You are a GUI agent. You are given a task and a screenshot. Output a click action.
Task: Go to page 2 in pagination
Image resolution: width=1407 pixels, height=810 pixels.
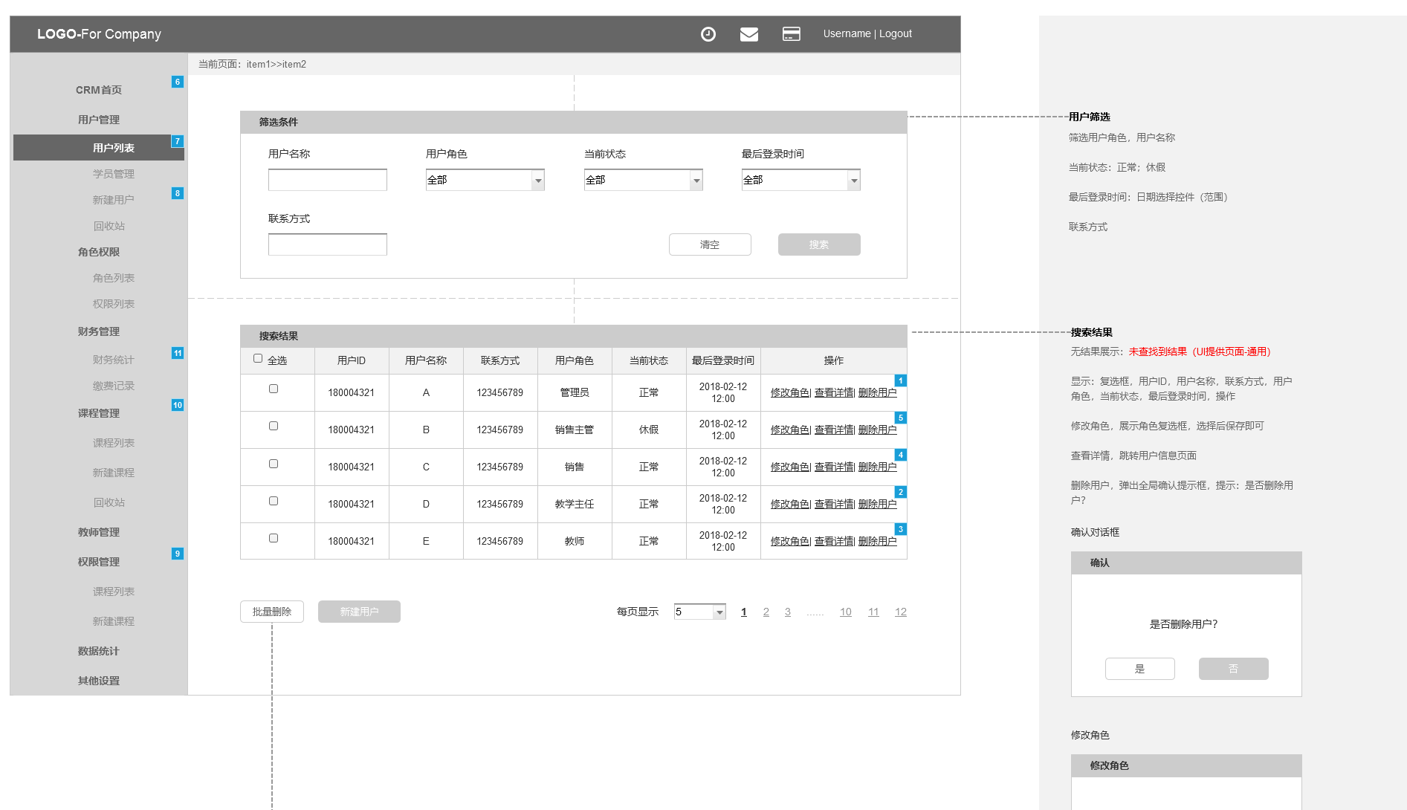(766, 612)
